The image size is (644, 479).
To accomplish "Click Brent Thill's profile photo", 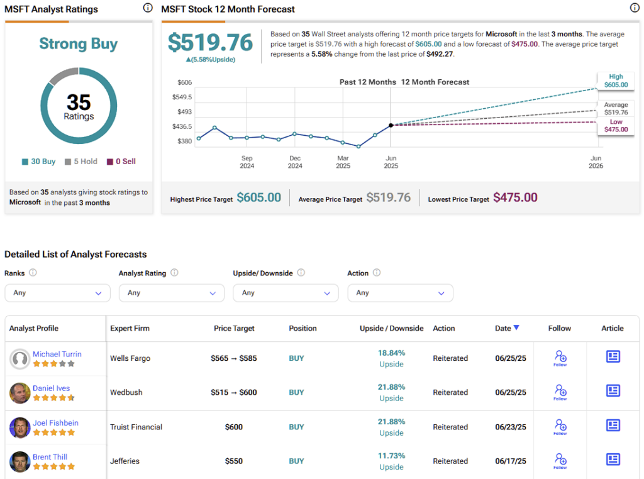I will click(x=19, y=462).
